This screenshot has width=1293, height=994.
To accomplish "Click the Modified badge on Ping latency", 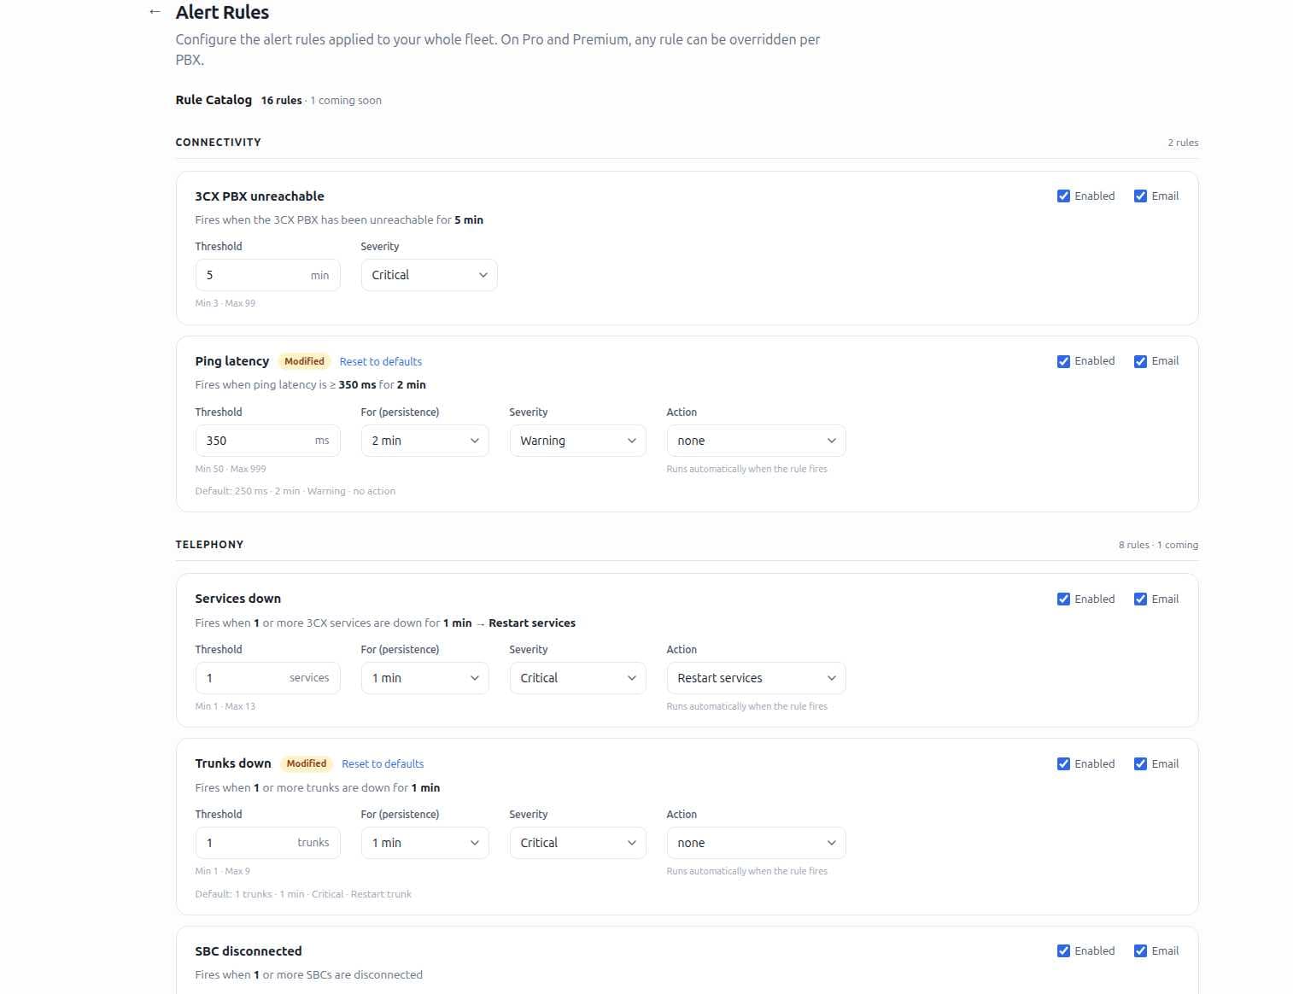I will click(x=304, y=362).
